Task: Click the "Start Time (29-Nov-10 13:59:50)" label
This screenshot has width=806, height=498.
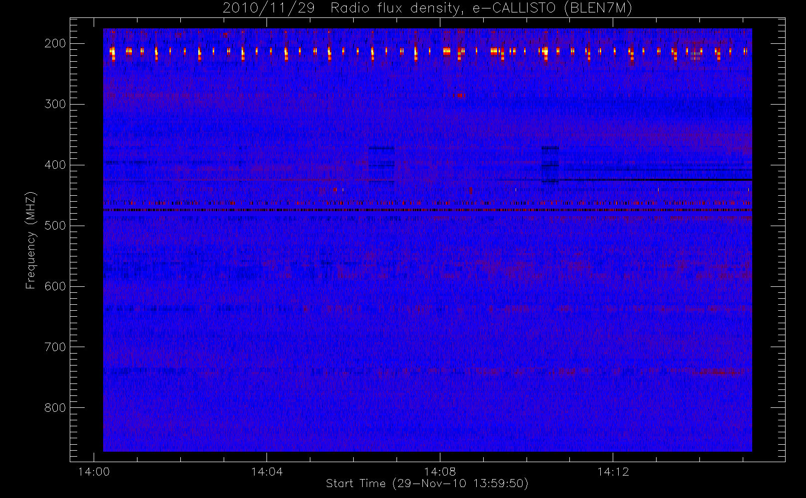Action: [427, 484]
